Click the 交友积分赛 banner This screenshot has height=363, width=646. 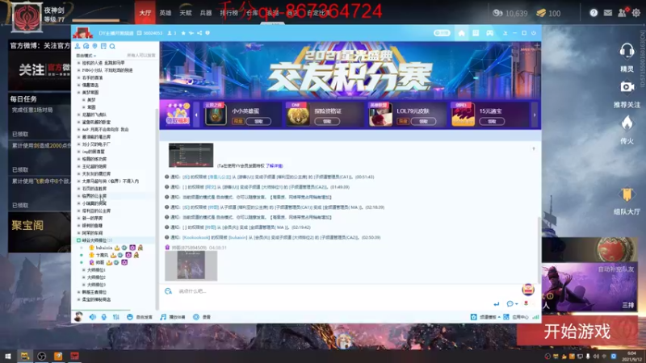coord(350,70)
